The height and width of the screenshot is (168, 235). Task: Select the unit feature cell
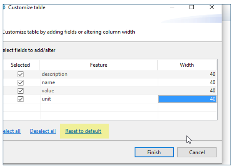46,99
